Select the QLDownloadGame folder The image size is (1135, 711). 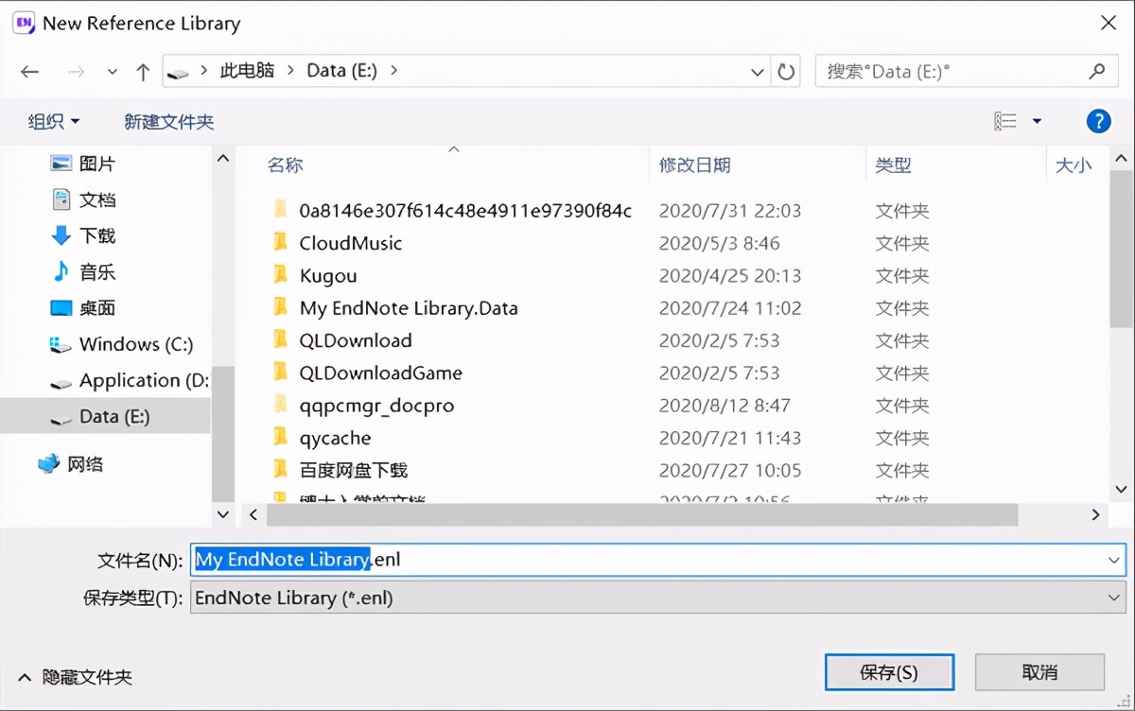tap(381, 373)
